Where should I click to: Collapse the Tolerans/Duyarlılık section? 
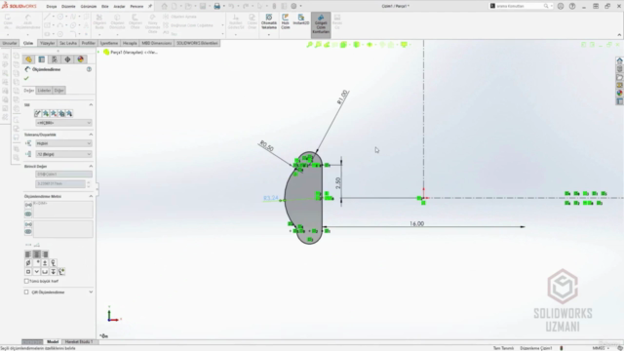pos(91,135)
